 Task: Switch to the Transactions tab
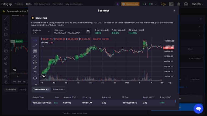41,89
